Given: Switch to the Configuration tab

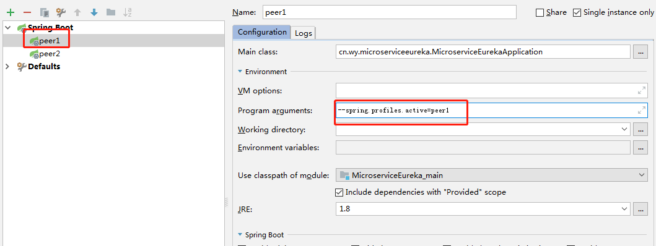Looking at the screenshot, I should point(262,32).
